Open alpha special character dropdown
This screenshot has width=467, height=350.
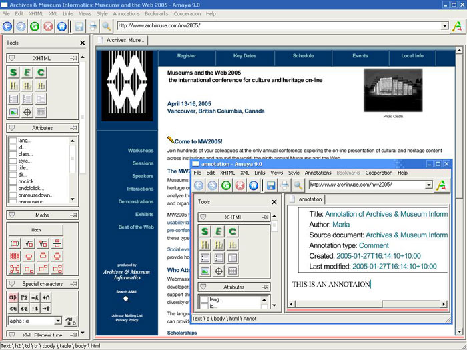click(58, 321)
